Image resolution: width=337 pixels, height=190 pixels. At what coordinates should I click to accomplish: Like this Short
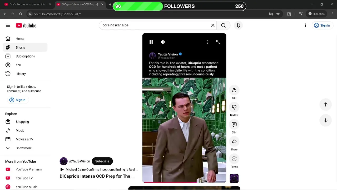click(x=234, y=90)
